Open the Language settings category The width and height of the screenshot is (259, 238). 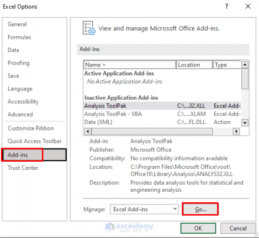click(20, 89)
